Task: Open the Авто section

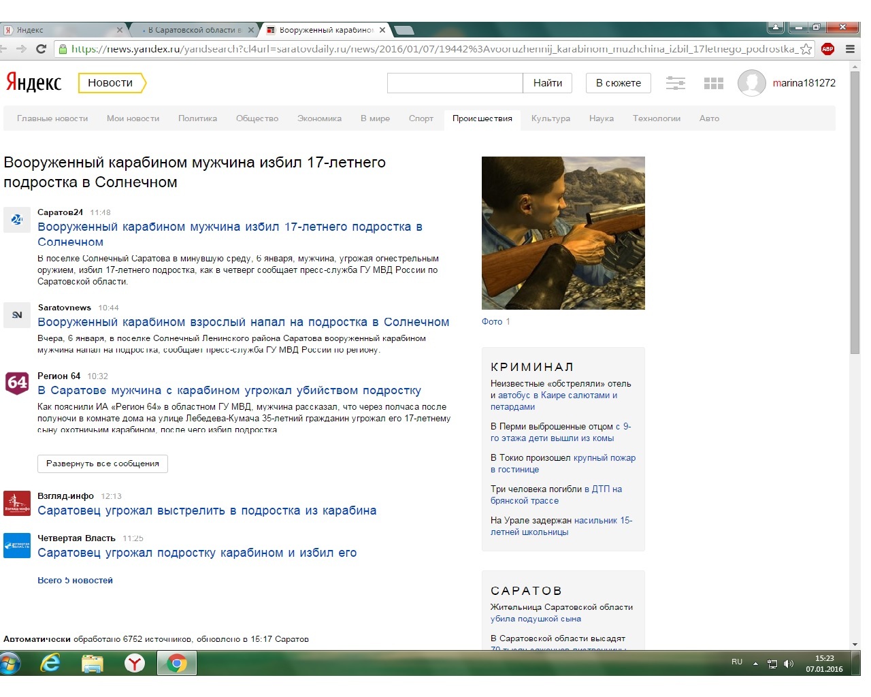Action: (709, 118)
